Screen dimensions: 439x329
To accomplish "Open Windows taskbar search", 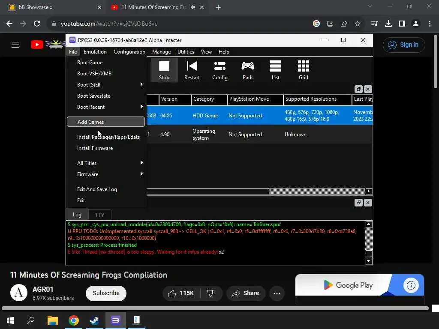I will point(31,320).
